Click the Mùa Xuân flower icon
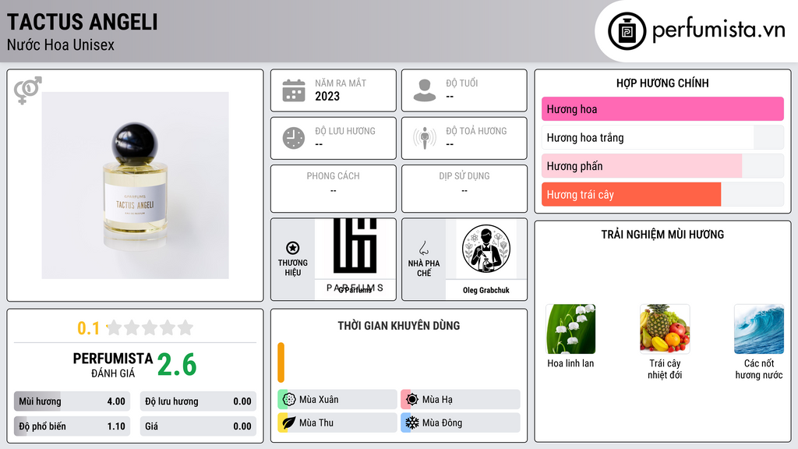 pyautogui.click(x=289, y=400)
